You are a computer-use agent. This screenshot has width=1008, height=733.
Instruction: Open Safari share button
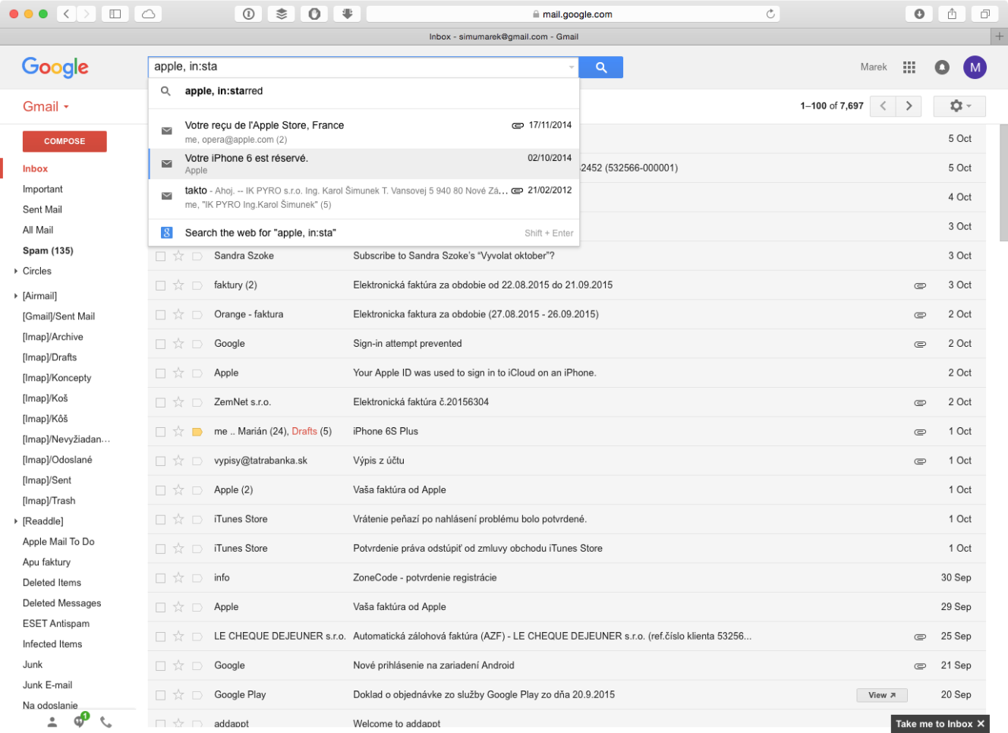(952, 14)
